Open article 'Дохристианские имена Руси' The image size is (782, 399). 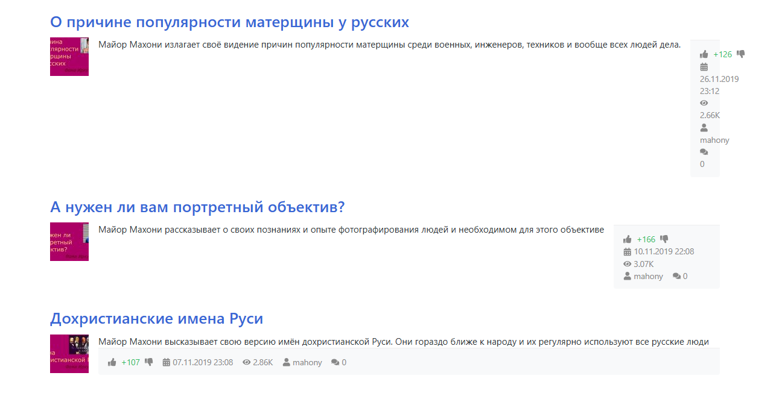156,318
